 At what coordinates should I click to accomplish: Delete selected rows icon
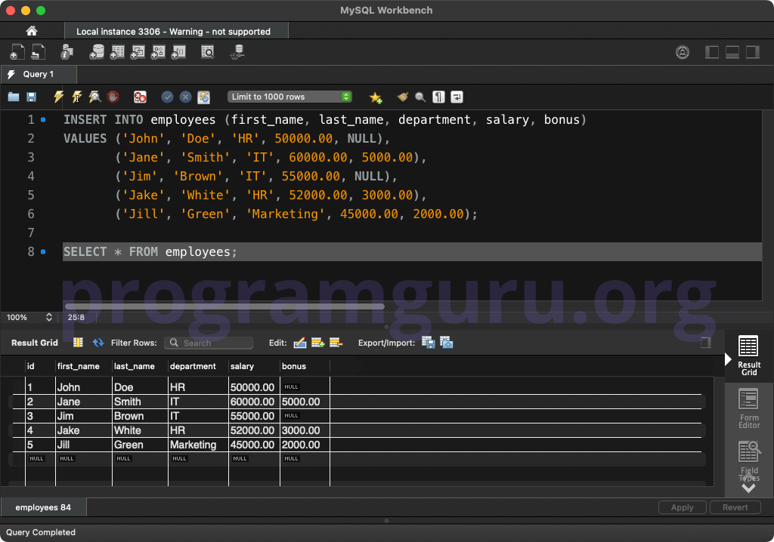coord(336,342)
